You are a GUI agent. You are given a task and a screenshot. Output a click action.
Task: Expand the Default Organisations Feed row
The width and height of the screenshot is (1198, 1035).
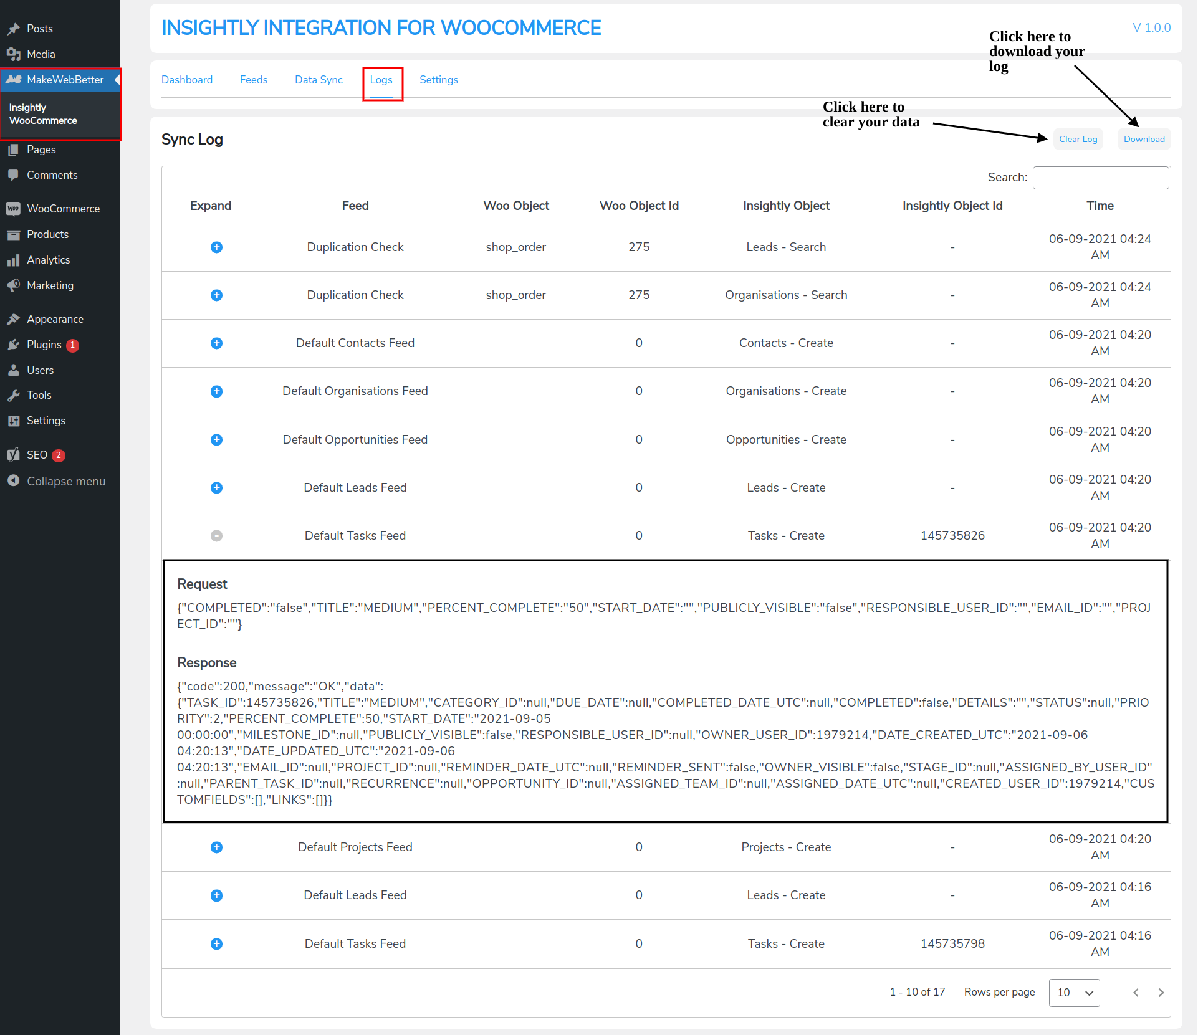click(x=216, y=391)
